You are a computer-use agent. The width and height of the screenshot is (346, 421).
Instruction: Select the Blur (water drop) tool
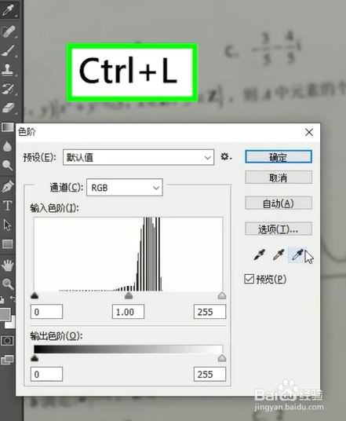8,146
